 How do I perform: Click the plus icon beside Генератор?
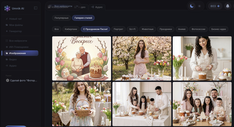pyautogui.click(x=7, y=31)
